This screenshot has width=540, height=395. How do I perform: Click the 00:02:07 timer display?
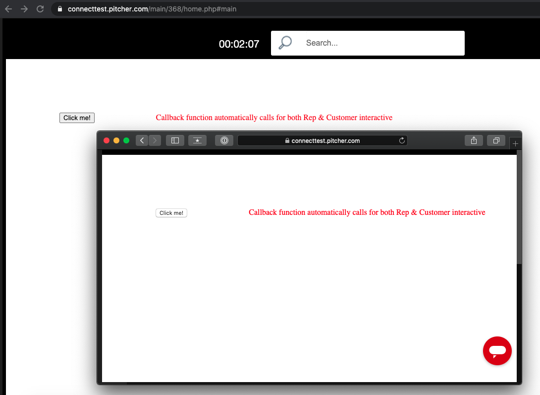tap(239, 44)
